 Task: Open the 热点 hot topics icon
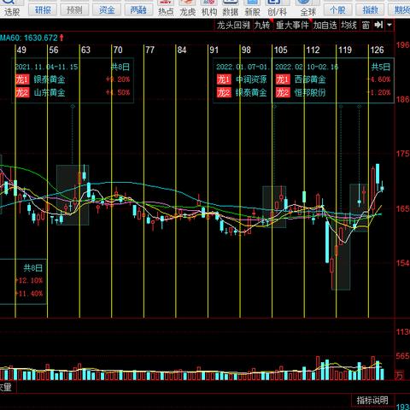pos(166,8)
